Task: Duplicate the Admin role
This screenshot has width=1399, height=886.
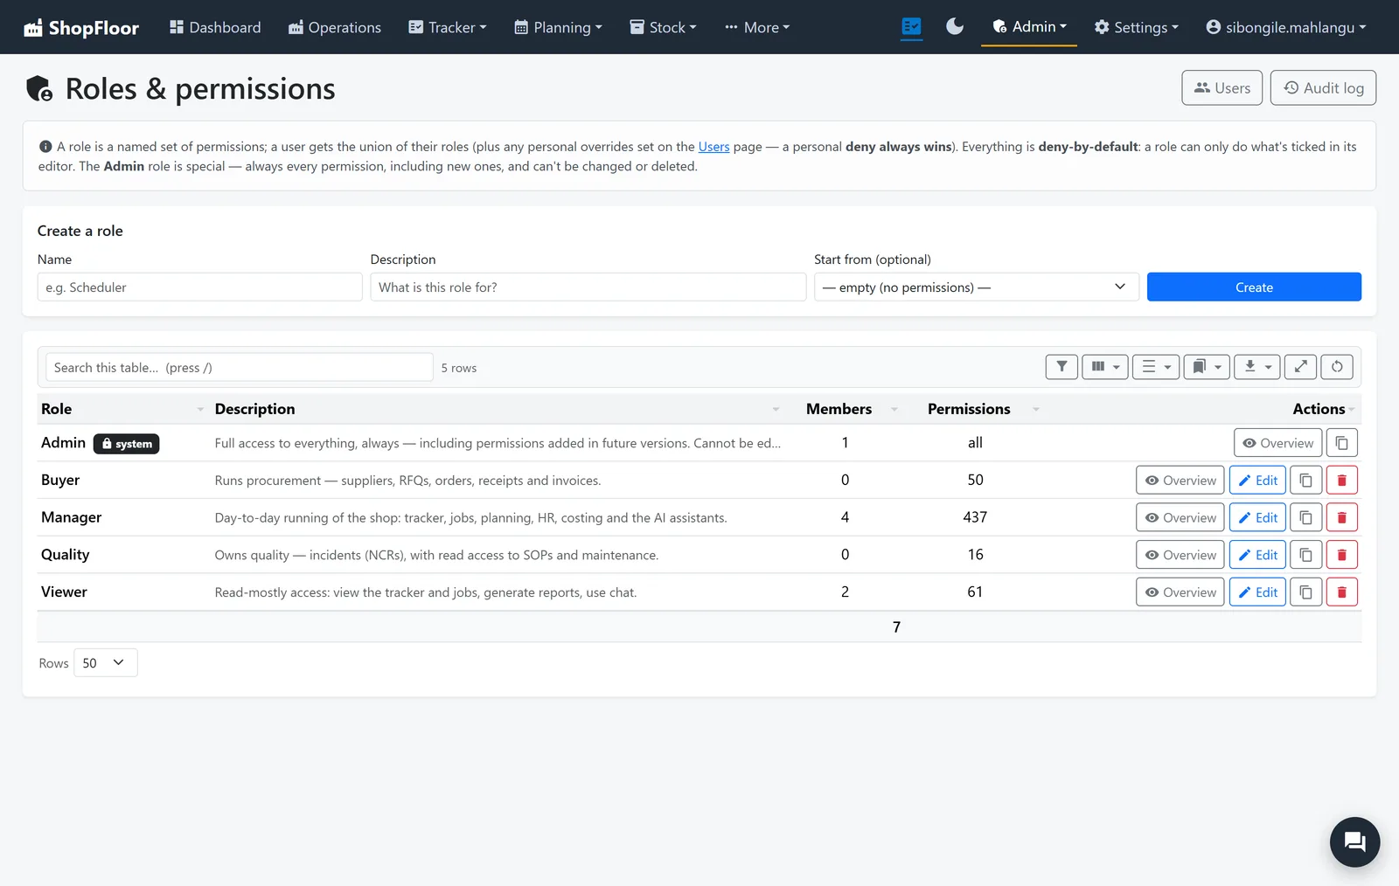Action: click(1341, 443)
